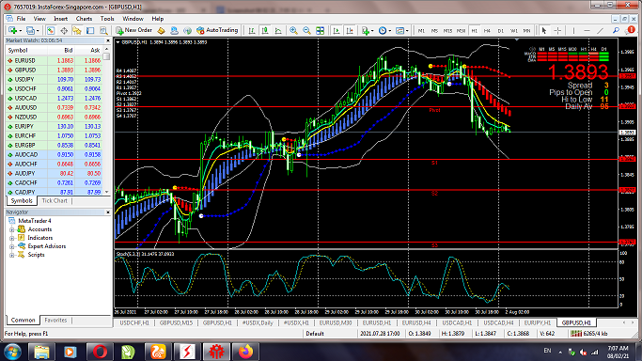Click the Signals people icon

175,30
